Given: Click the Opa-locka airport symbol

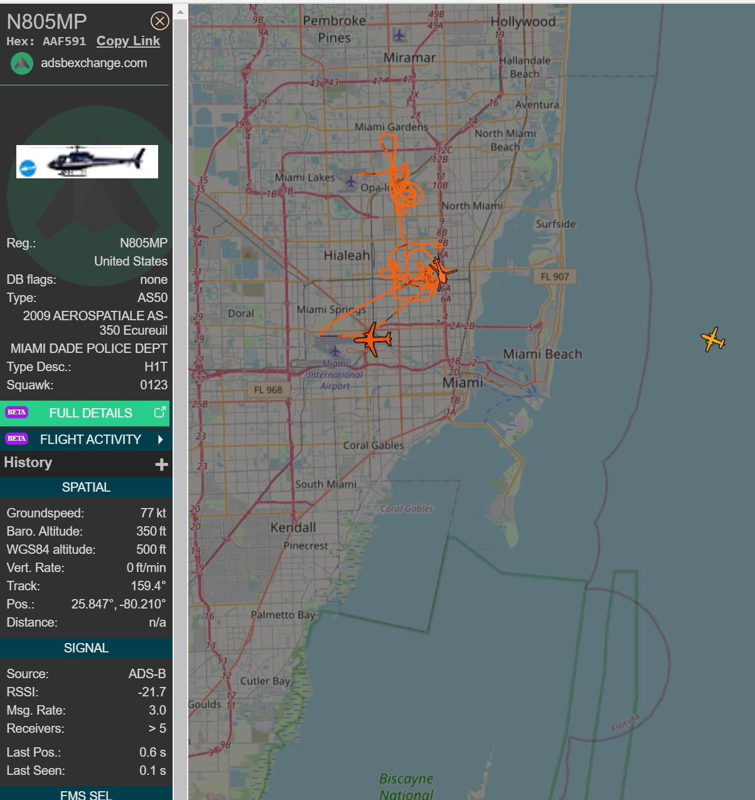Looking at the screenshot, I should point(351,182).
